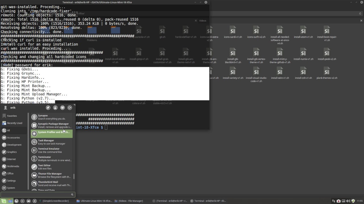Click the menu search input field
The width and height of the screenshot is (364, 204).
(38, 195)
